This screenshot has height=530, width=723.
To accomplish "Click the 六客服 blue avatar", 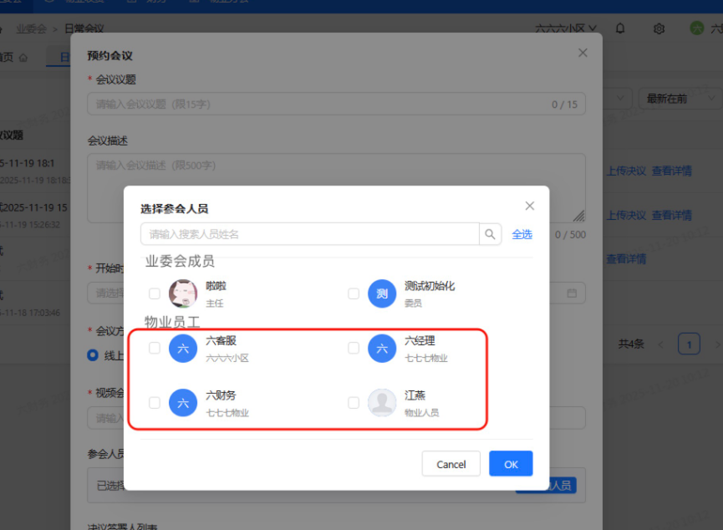I will 183,349.
